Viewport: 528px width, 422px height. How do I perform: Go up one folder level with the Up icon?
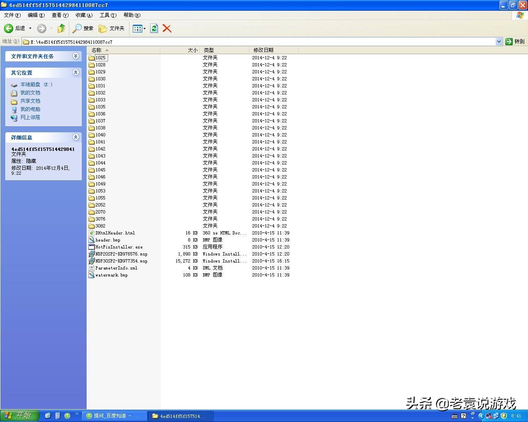(x=61, y=28)
